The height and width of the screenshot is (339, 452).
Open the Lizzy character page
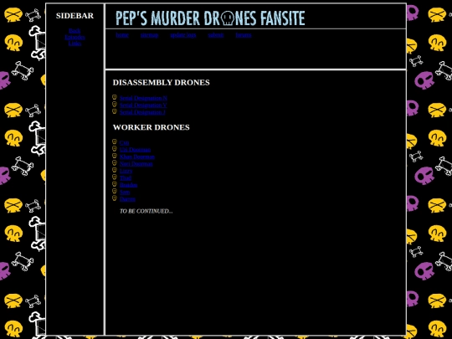[126, 171]
